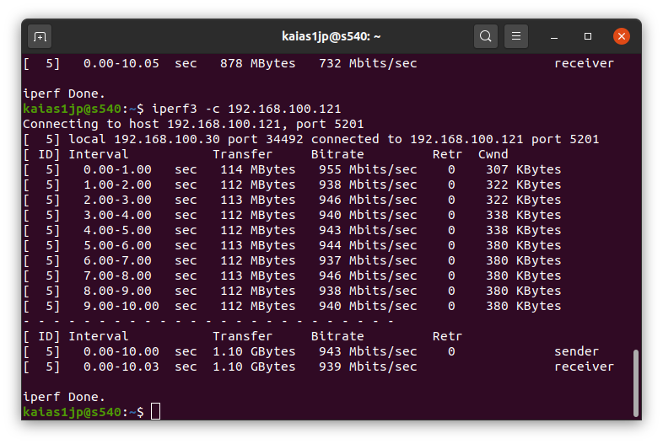Click the window title kaias1jp@s540
This screenshot has height=444, width=663.
[331, 36]
